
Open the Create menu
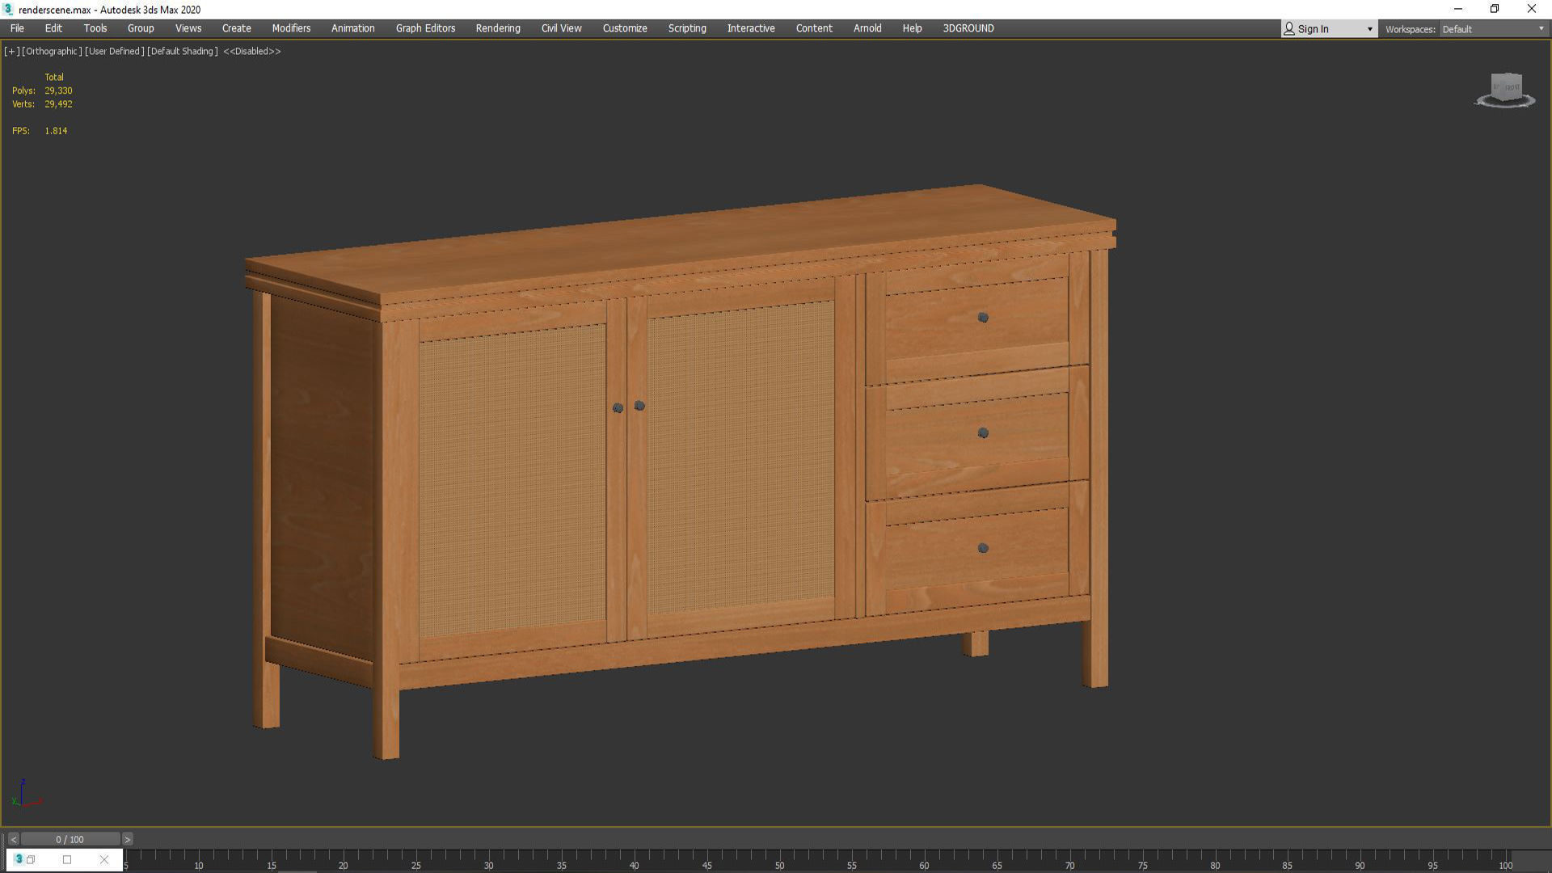coord(237,28)
